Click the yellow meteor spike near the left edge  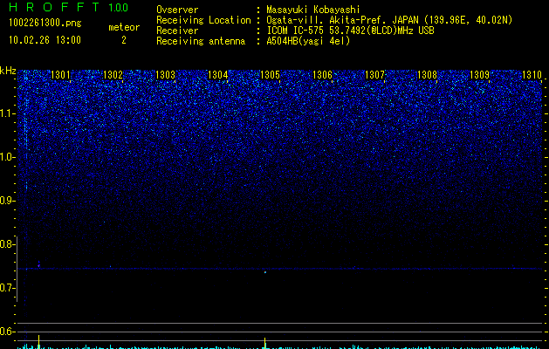[39, 342]
